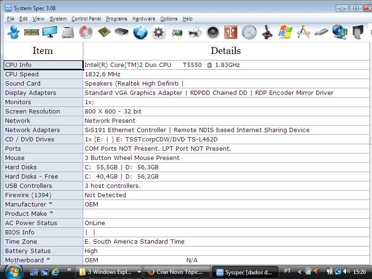Open the network adapter card icon
Viewport: 372px width, 279px height.
pos(177,32)
